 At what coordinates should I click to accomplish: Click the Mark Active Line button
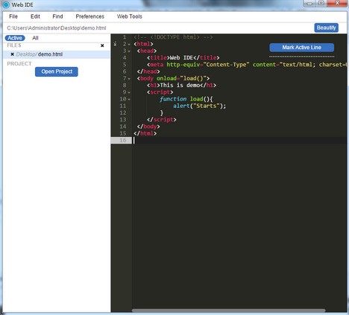[x=301, y=47]
